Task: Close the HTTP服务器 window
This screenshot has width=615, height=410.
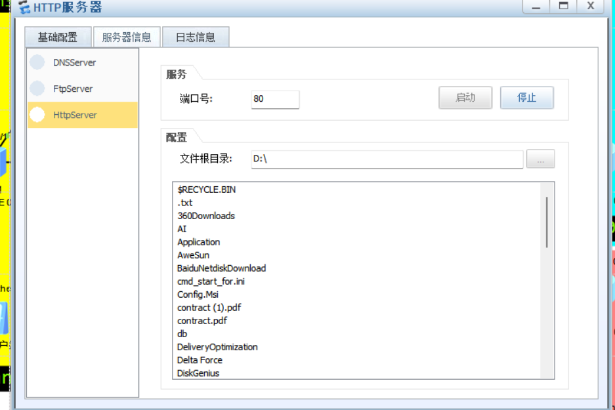Action: pos(590,7)
